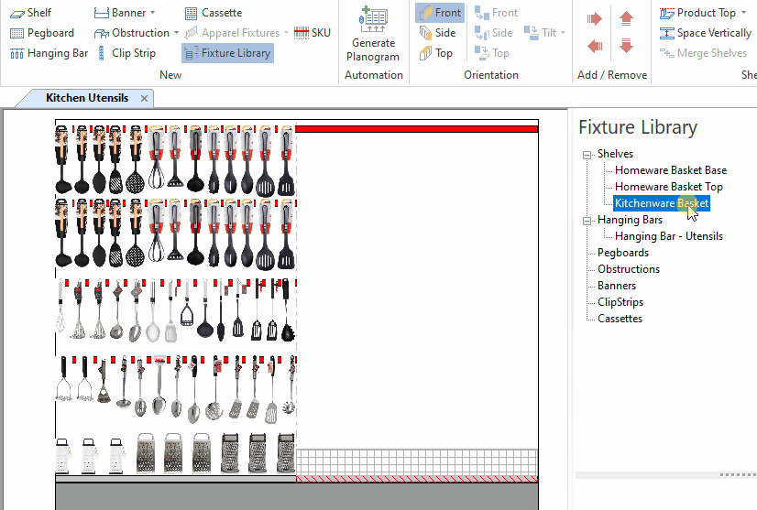Click the remove facing left arrow
The width and height of the screenshot is (757, 510).
point(594,47)
